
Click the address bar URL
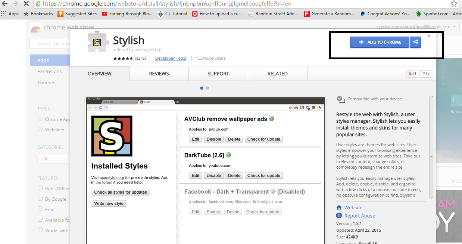[x=167, y=4]
